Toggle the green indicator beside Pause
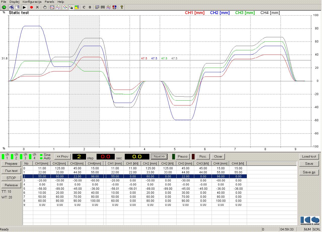Screen dimensions: 322x232 coord(174,157)
